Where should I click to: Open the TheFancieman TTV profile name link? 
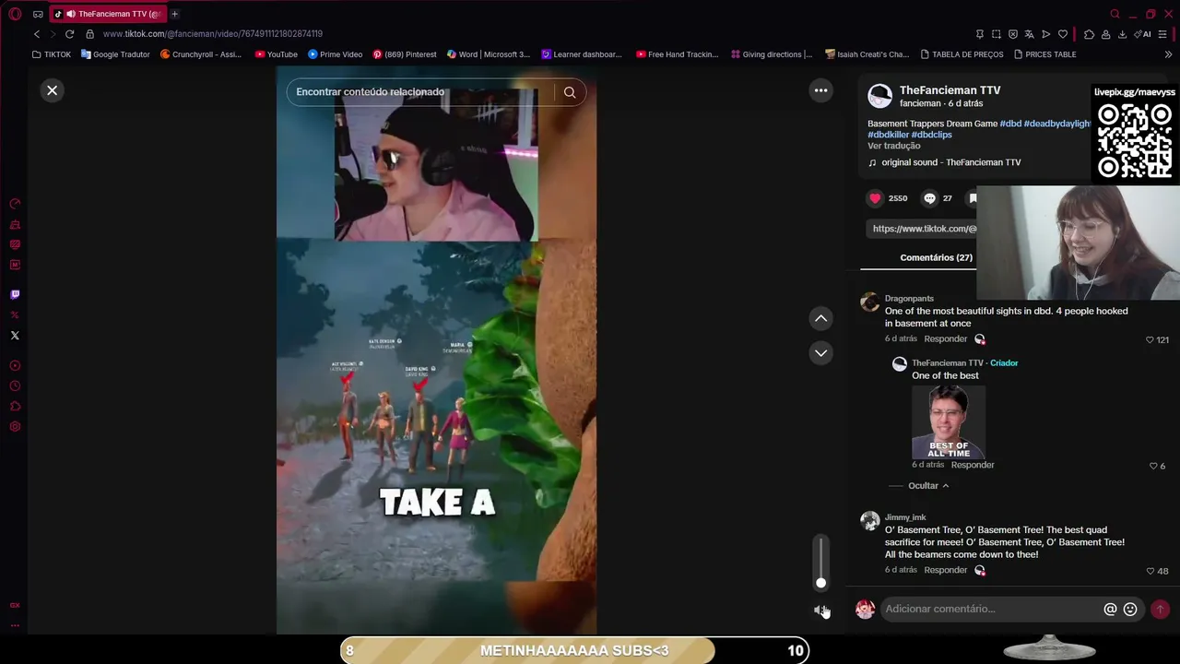[950, 90]
